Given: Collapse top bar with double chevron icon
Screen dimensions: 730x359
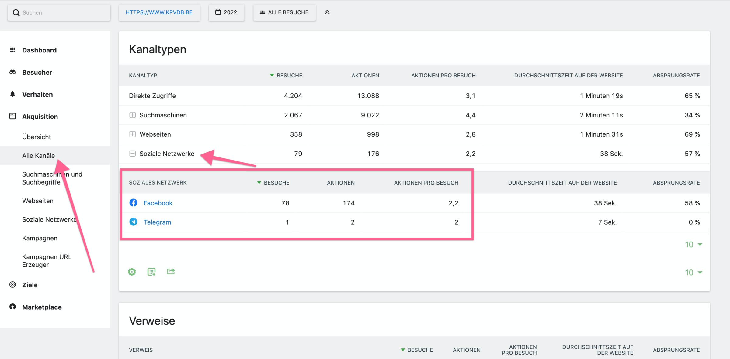Looking at the screenshot, I should tap(327, 12).
